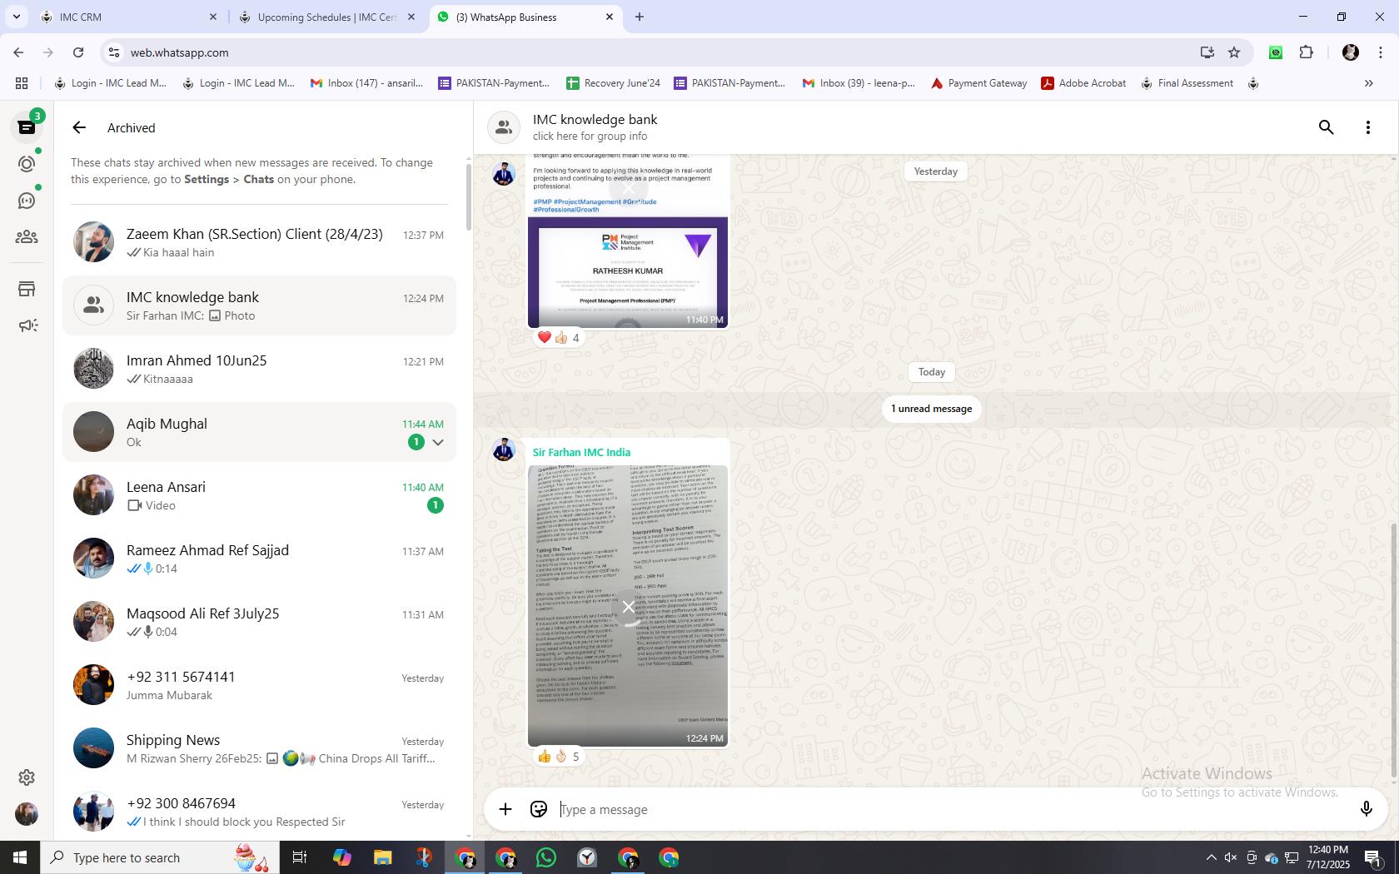The image size is (1399, 874).
Task: View reactions on 12:24 PM photo
Action: pyautogui.click(x=558, y=757)
